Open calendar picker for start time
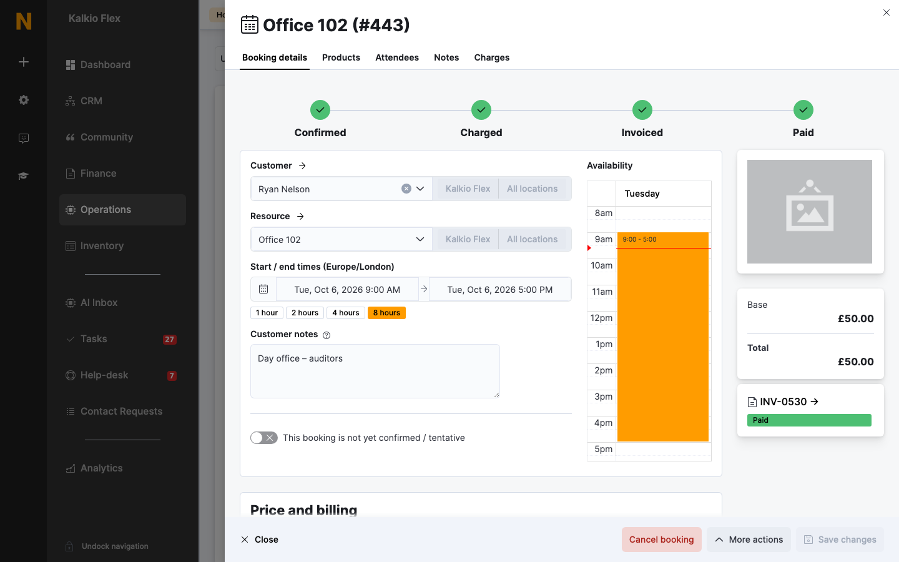Viewport: 899px width, 562px height. pyautogui.click(x=263, y=289)
